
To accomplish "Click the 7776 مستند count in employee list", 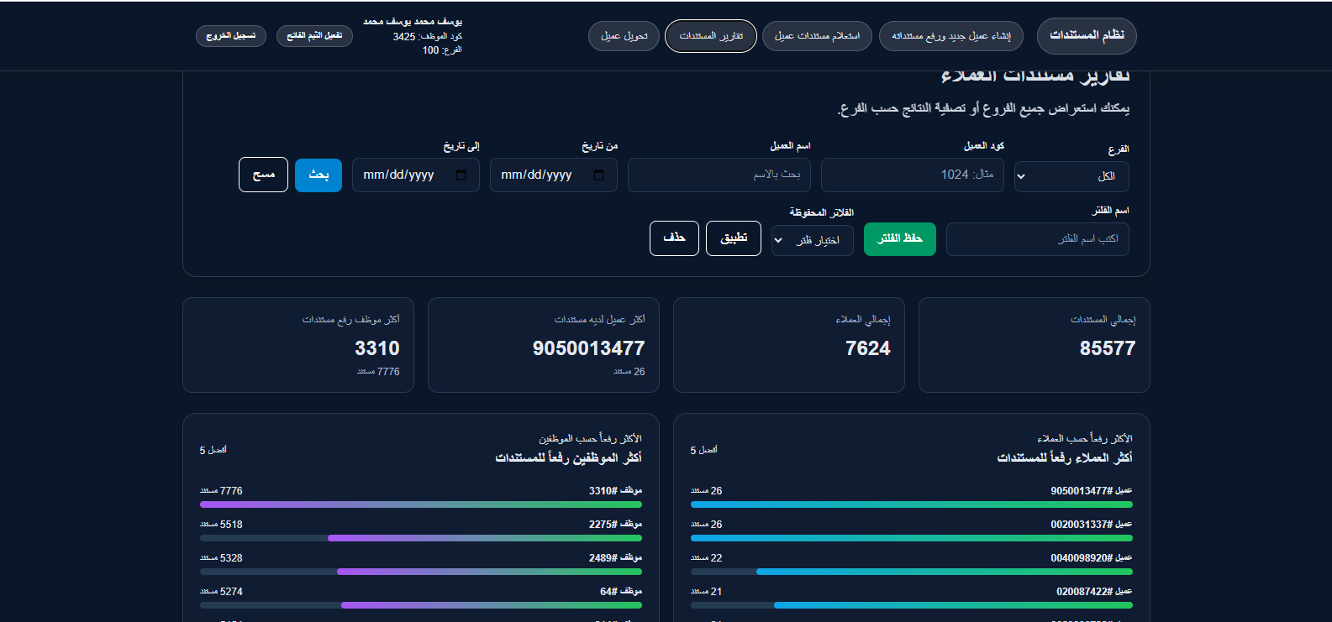I will pyautogui.click(x=221, y=491).
